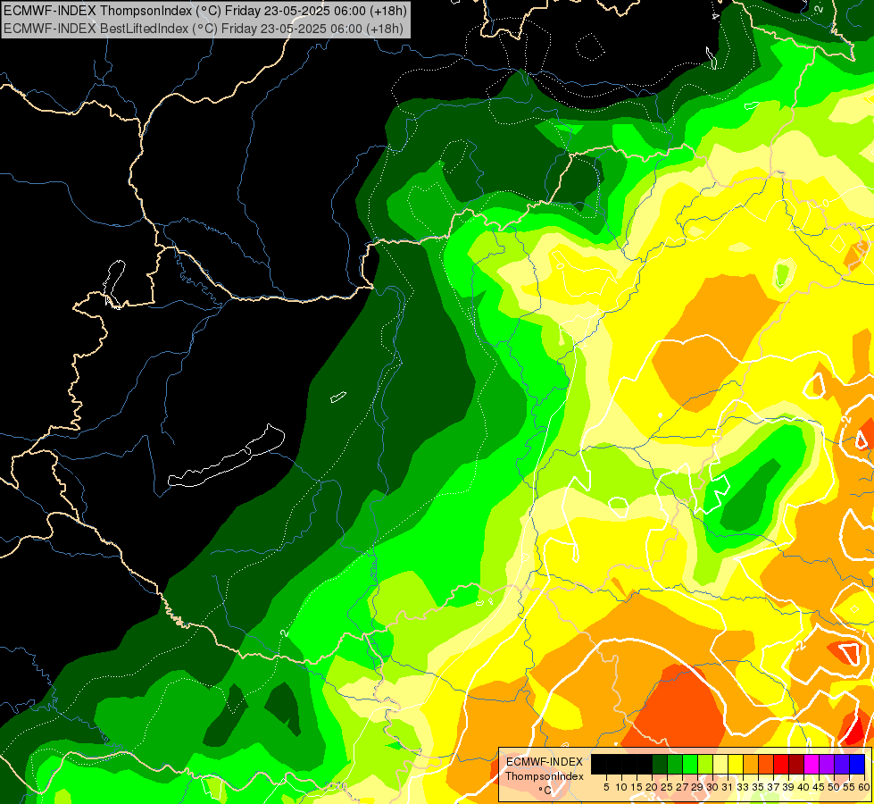Click the legend tick value 30

pyautogui.click(x=712, y=787)
